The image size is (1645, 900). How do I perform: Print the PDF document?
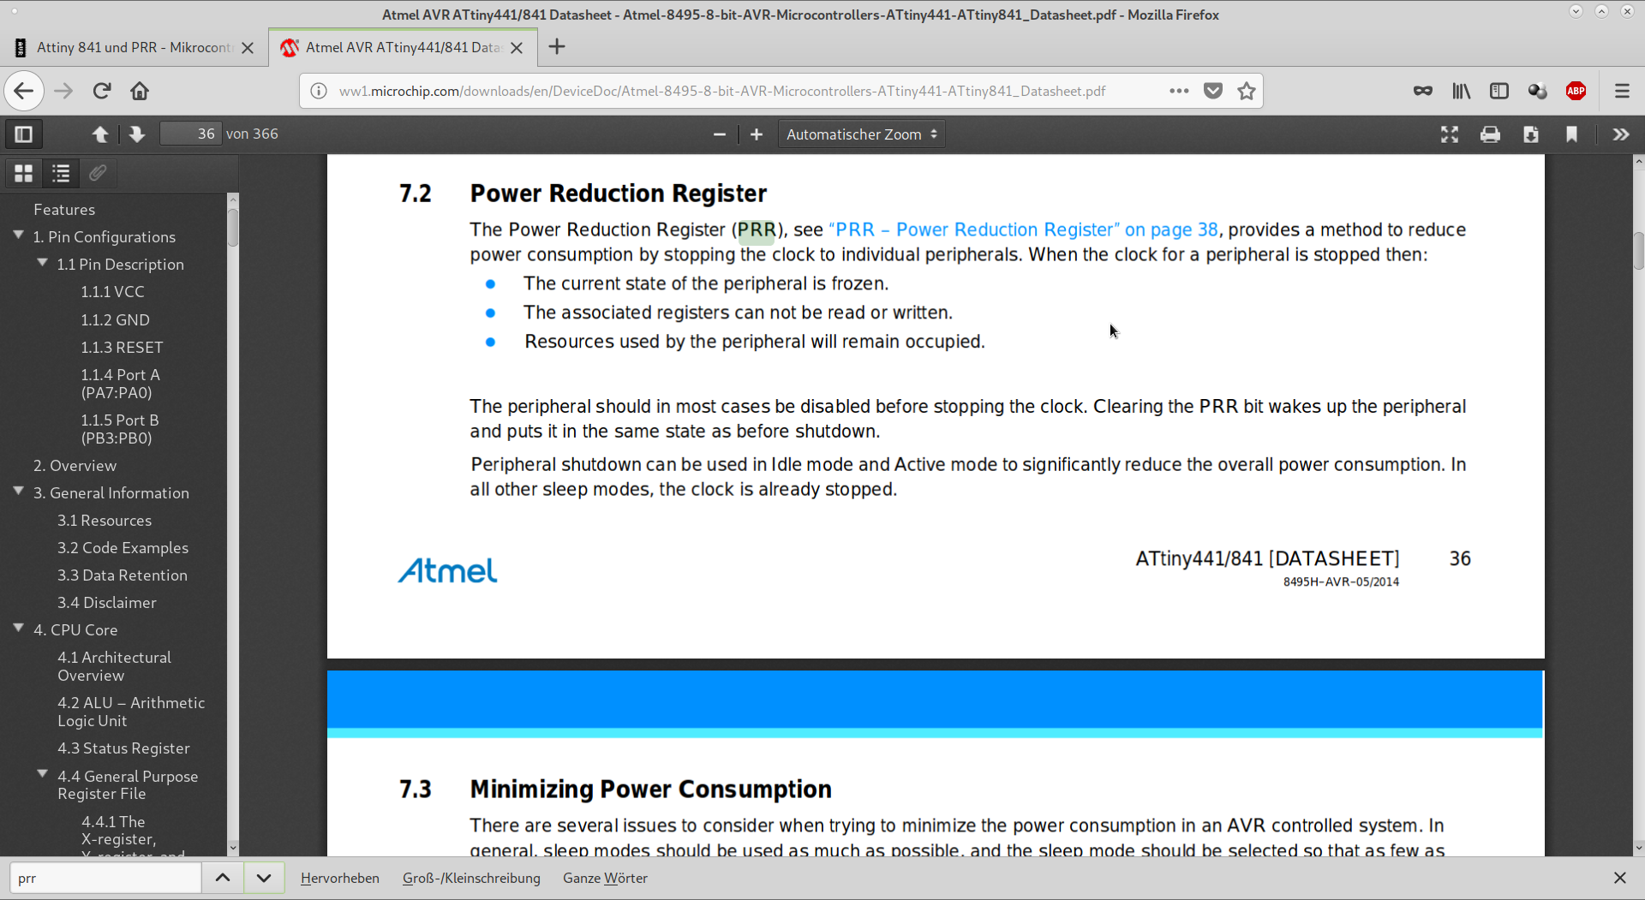point(1490,134)
